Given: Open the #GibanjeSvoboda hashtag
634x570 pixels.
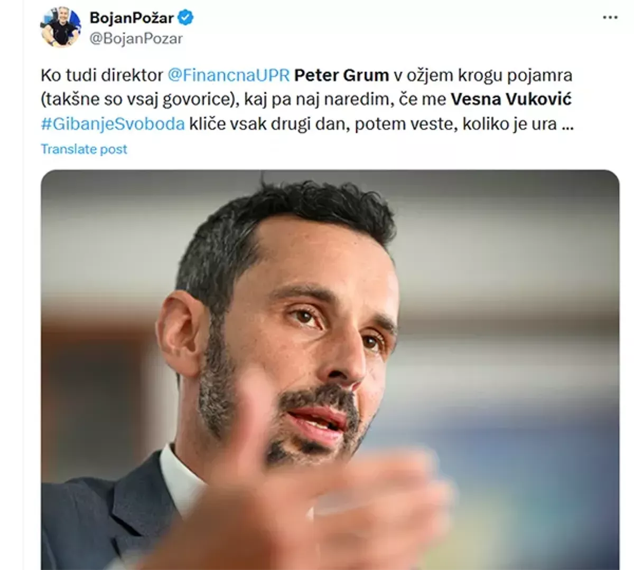Looking at the screenshot, I should pyautogui.click(x=113, y=124).
